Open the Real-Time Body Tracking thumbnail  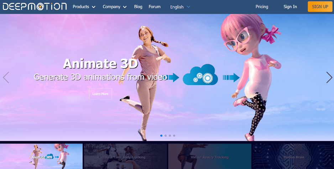coord(125,156)
